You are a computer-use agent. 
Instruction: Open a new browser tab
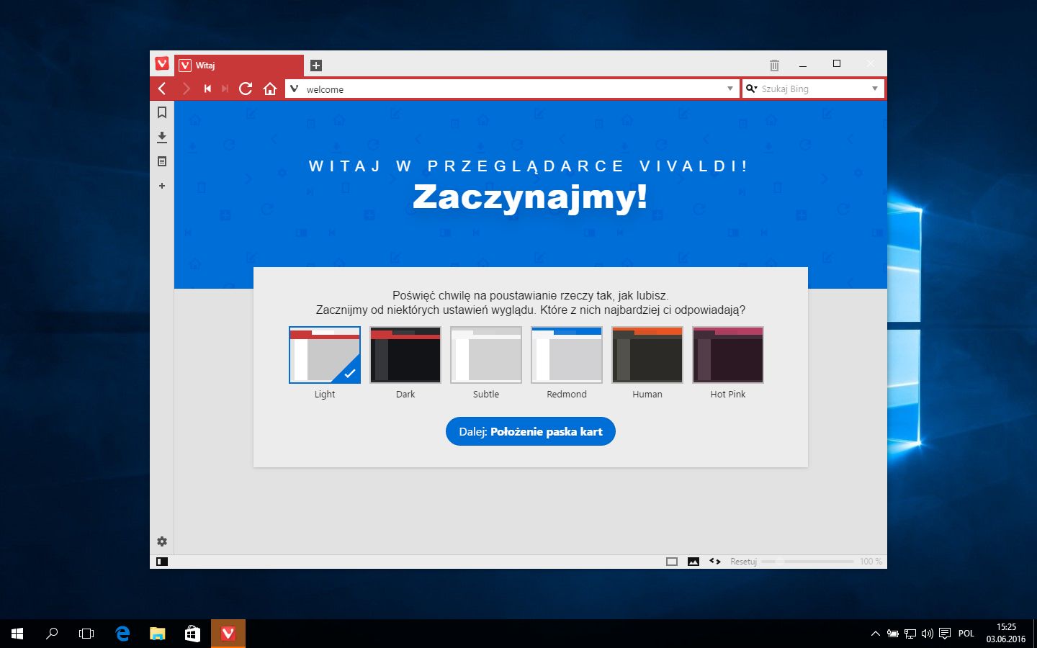pos(315,65)
